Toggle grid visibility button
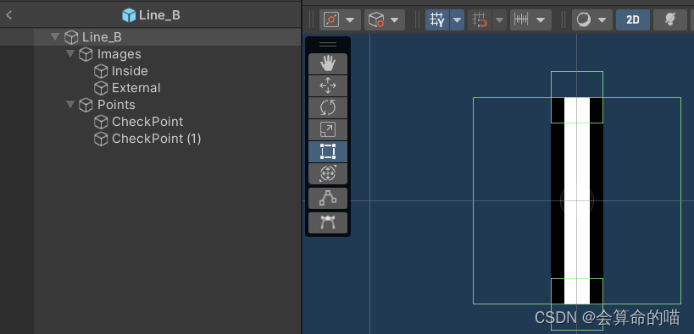The image size is (694, 334). 437,20
